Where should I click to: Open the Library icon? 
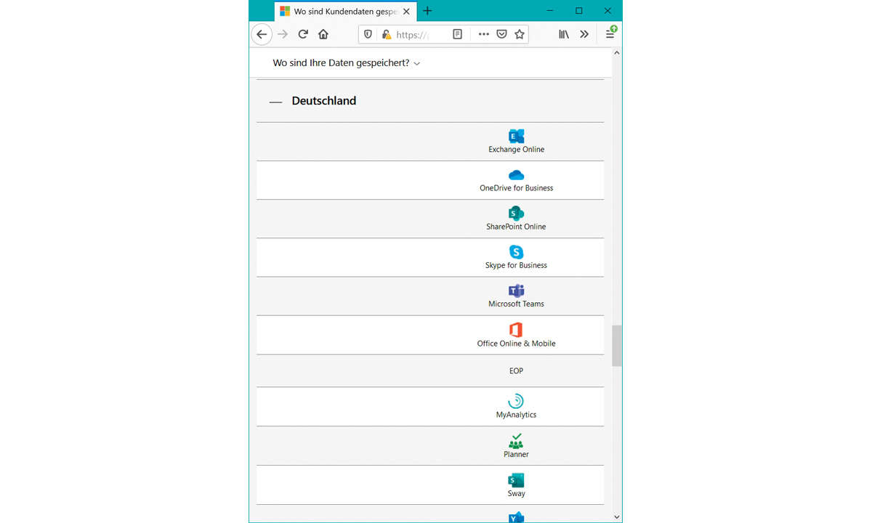[564, 34]
